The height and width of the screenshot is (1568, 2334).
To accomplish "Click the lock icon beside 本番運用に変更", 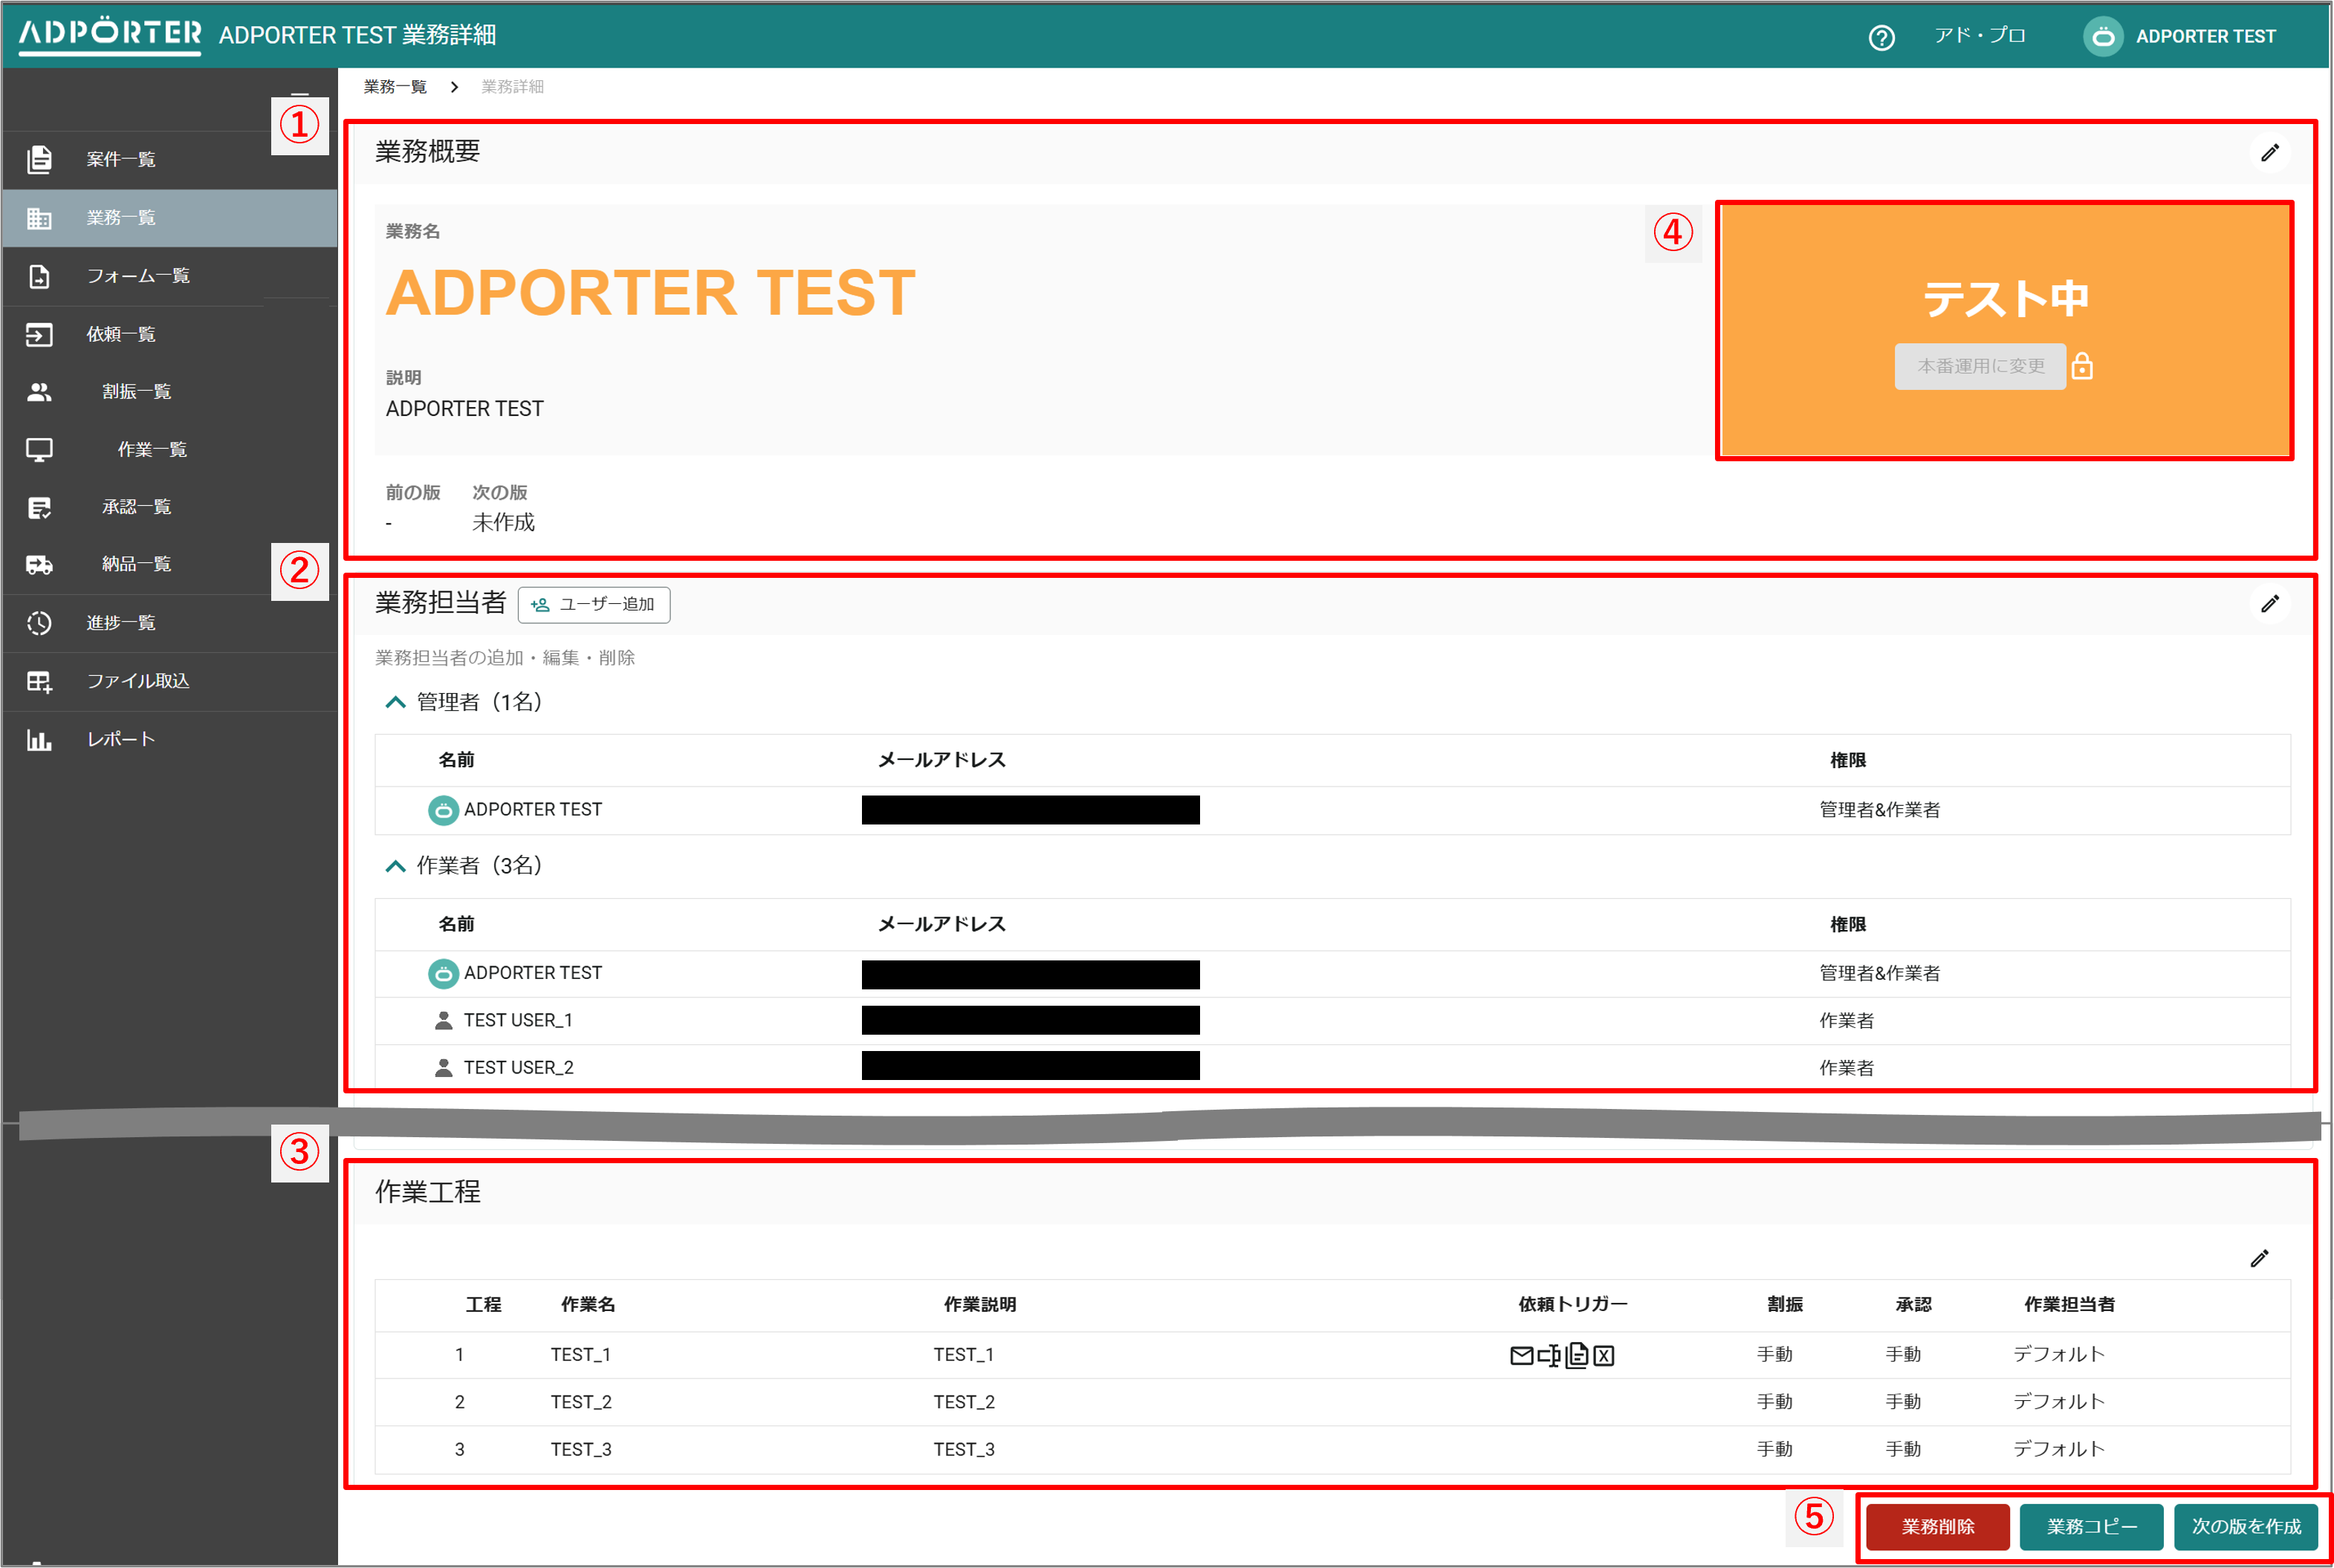I will pos(2082,366).
